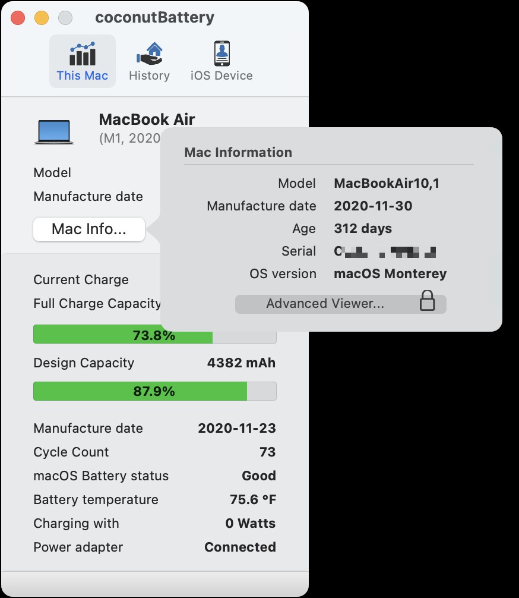Click the Design Capacity 87.9% progress bar
Screen dimensions: 519x598
[154, 391]
